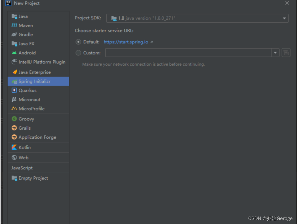Click the 'New Project' dialog title

(27, 3)
